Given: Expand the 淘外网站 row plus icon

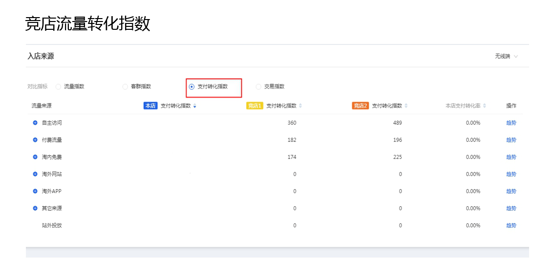Looking at the screenshot, I should click(35, 174).
